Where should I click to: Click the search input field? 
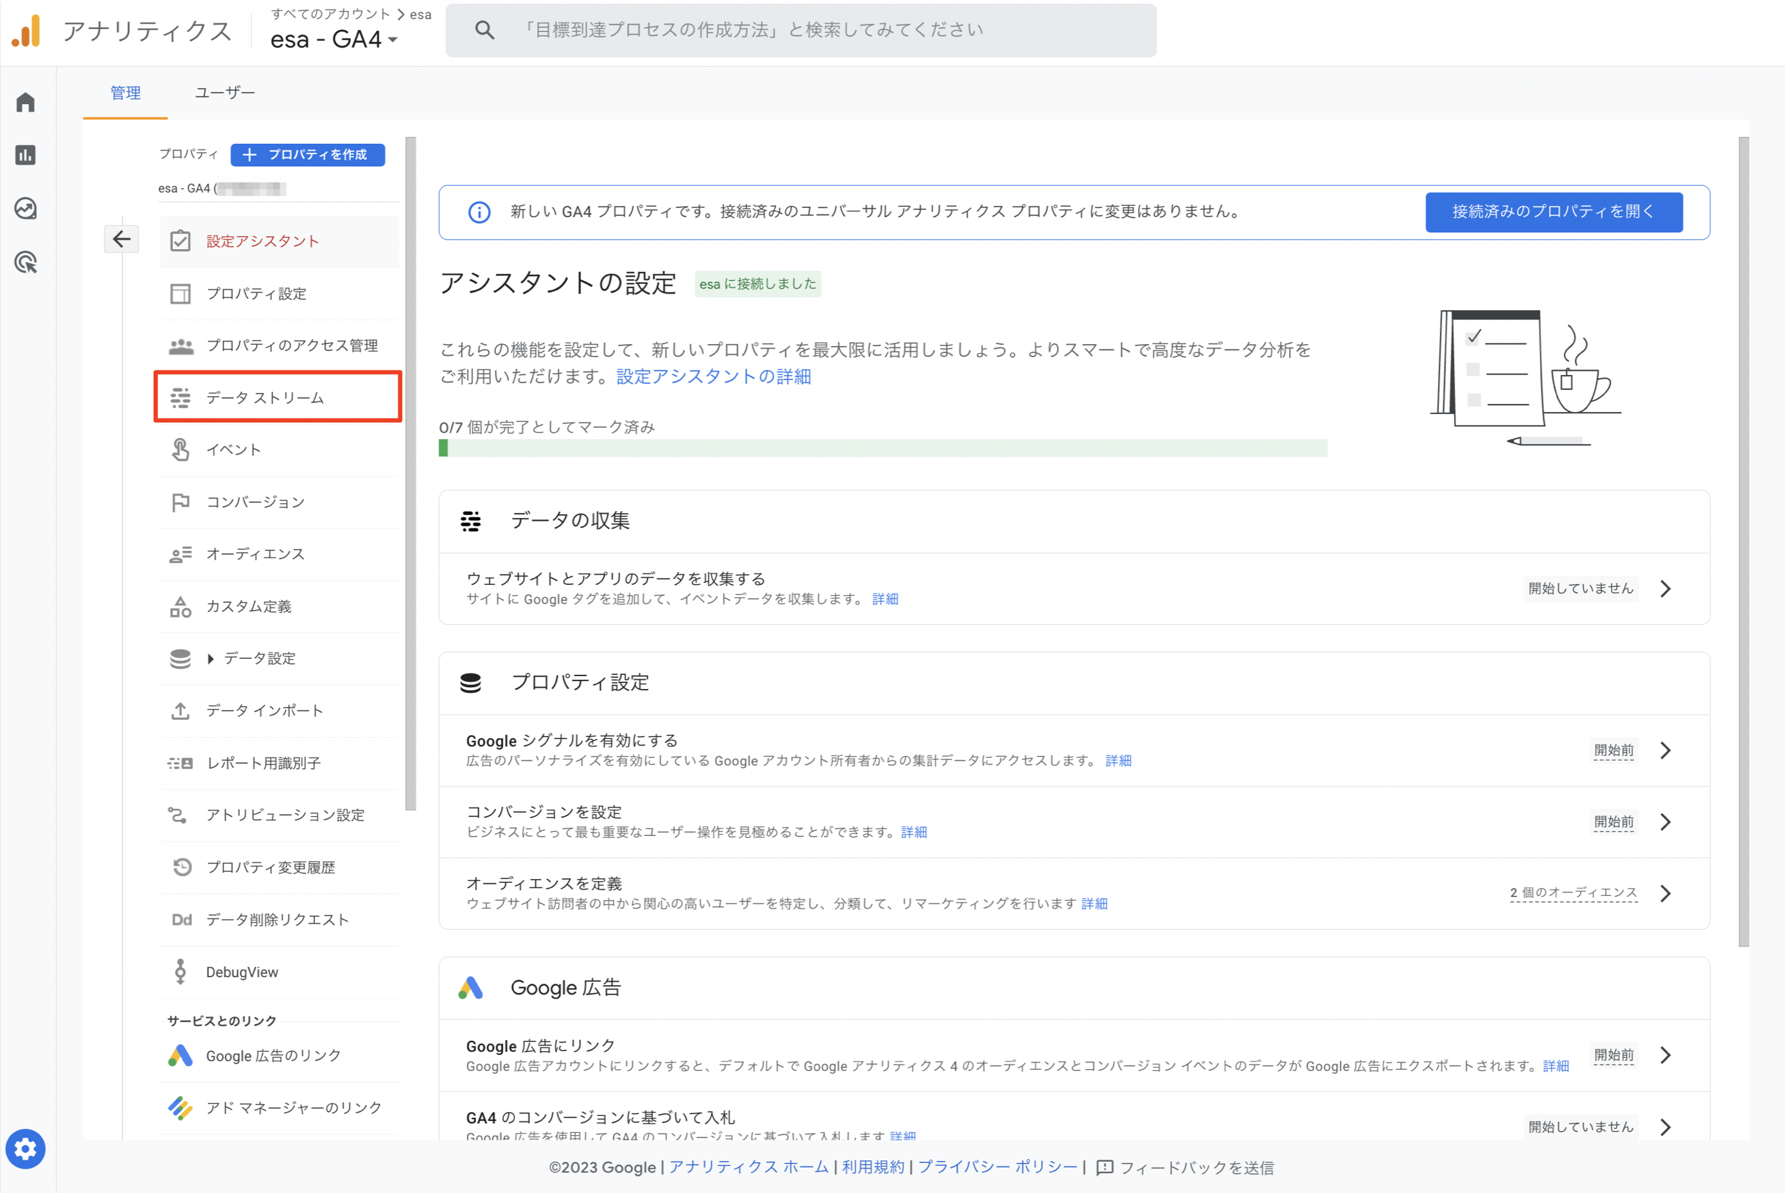[x=801, y=30]
